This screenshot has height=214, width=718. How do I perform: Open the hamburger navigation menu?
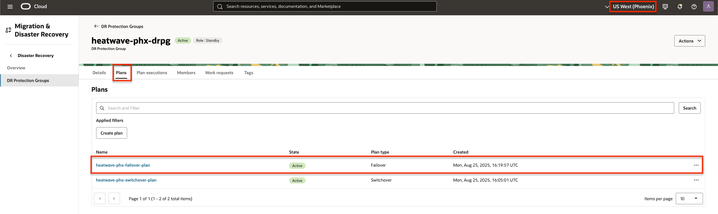click(10, 7)
